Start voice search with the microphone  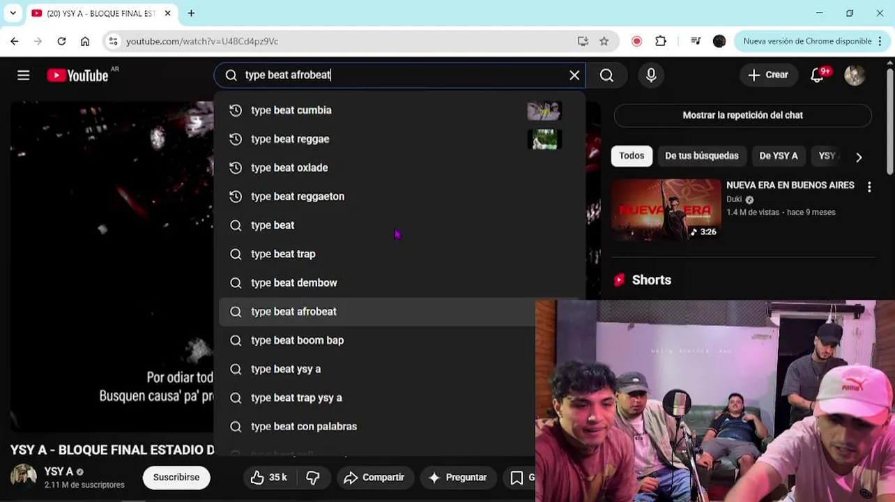[651, 75]
